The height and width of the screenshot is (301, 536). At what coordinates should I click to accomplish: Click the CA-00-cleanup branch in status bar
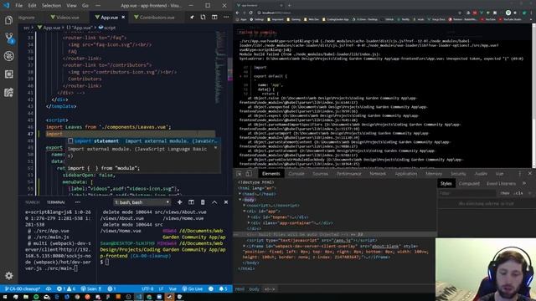point(23,288)
